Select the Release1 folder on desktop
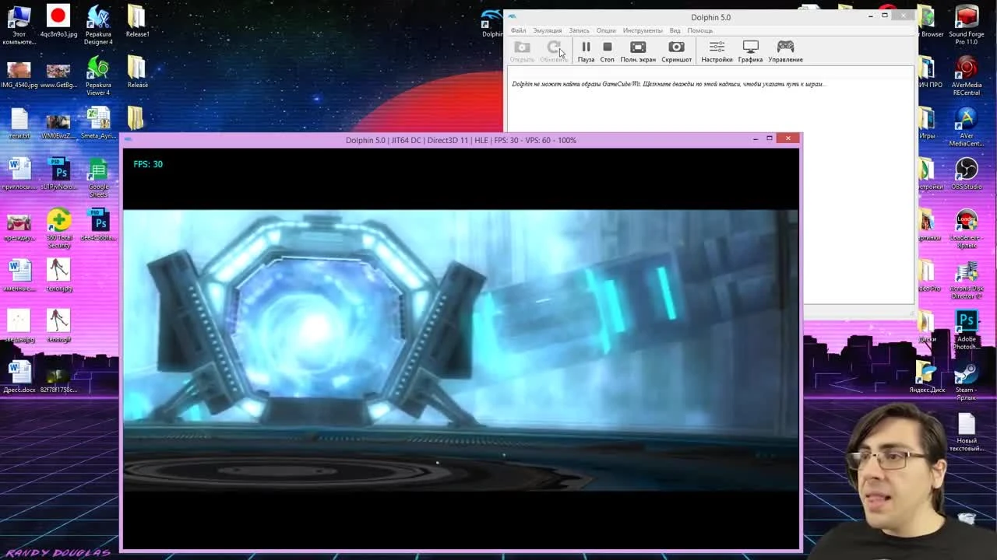The width and height of the screenshot is (997, 560). tap(137, 22)
